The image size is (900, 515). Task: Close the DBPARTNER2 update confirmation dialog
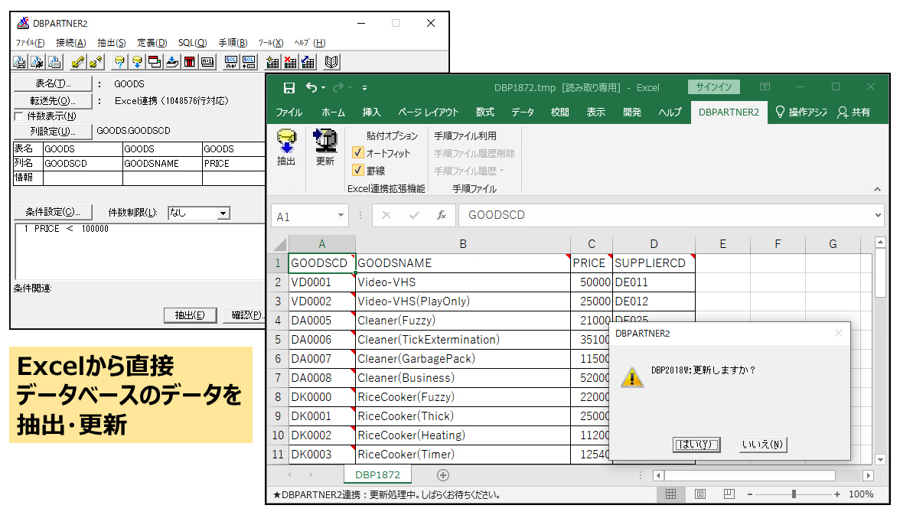click(x=839, y=333)
